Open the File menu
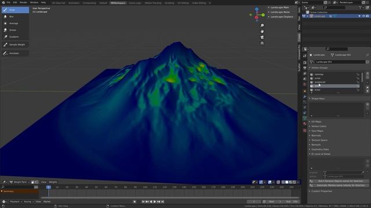 pyautogui.click(x=9, y=2)
